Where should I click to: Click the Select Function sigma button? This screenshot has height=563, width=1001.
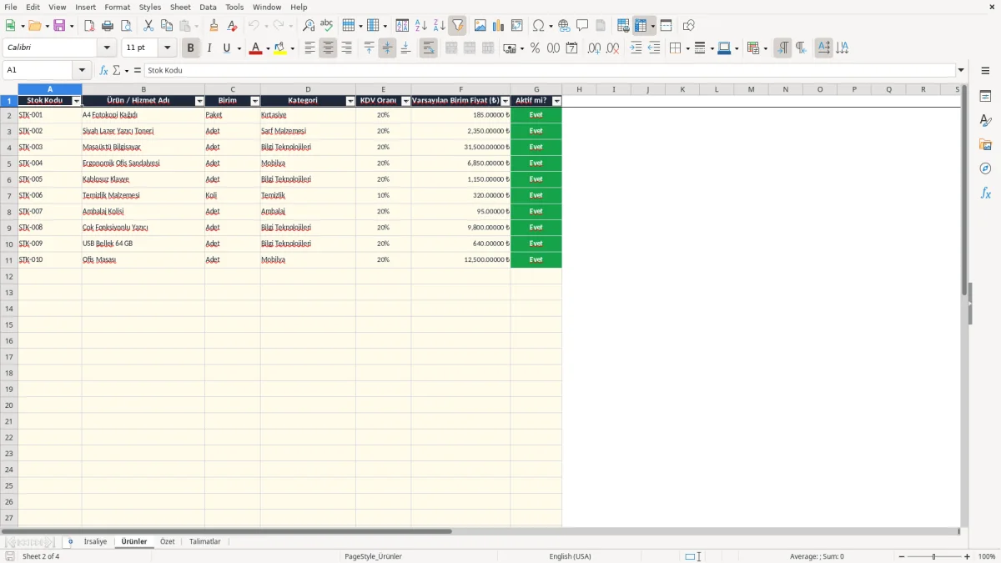pos(117,70)
